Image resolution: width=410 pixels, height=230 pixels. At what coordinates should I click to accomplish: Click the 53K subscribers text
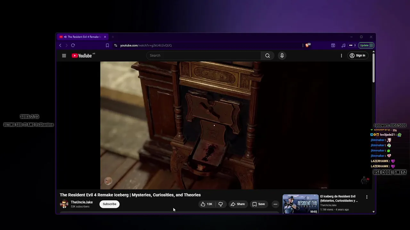[80, 207]
